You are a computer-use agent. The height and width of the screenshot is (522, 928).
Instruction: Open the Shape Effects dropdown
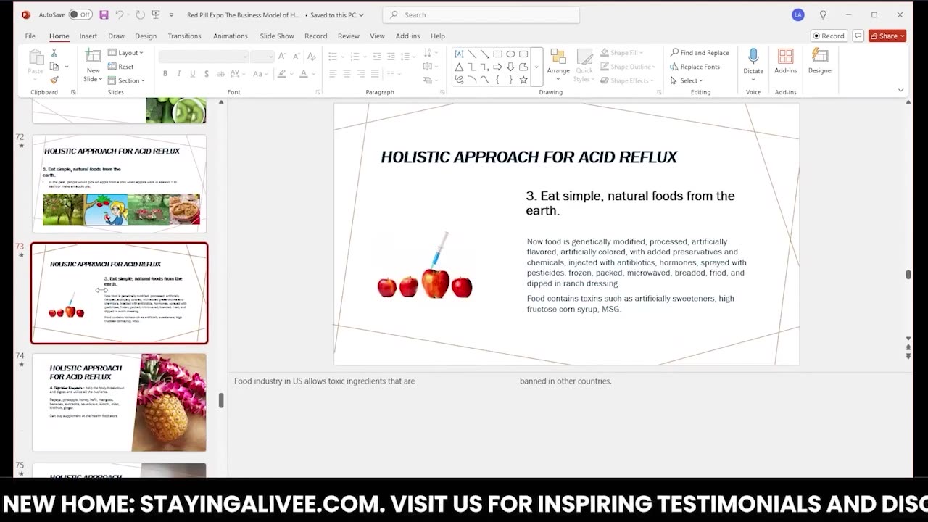(x=626, y=80)
